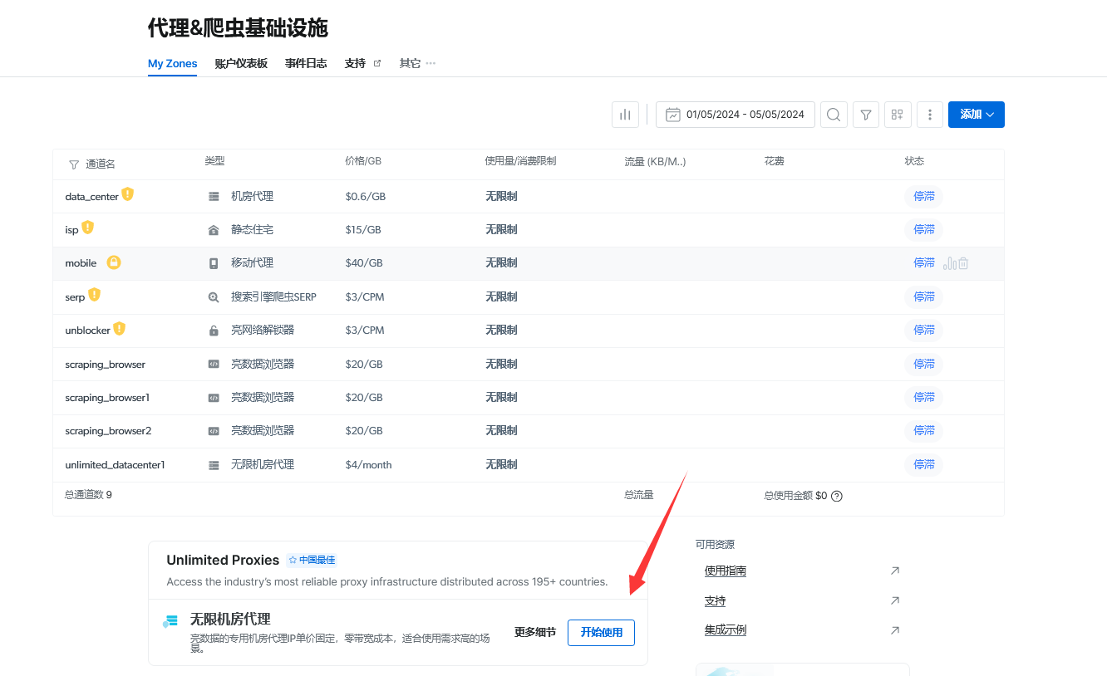Click the 总通道数 9 summary text

pyautogui.click(x=88, y=495)
